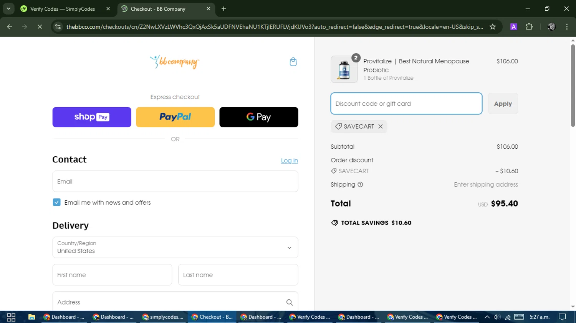This screenshot has height=323, width=576.
Task: Go forward in browser history
Action: pyautogui.click(x=25, y=27)
